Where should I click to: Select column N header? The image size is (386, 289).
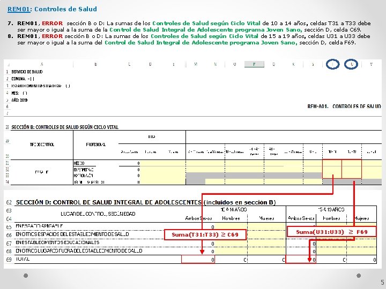coord(215,64)
